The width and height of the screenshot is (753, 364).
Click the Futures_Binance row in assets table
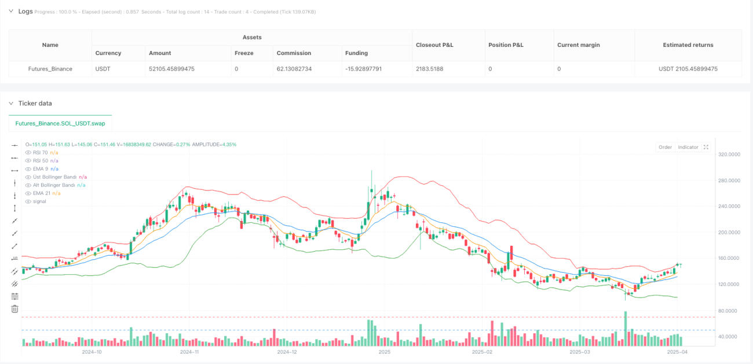375,69
